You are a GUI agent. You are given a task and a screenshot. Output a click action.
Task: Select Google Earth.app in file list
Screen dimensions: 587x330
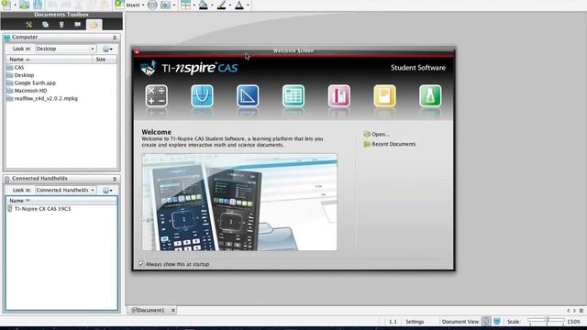tap(31, 83)
